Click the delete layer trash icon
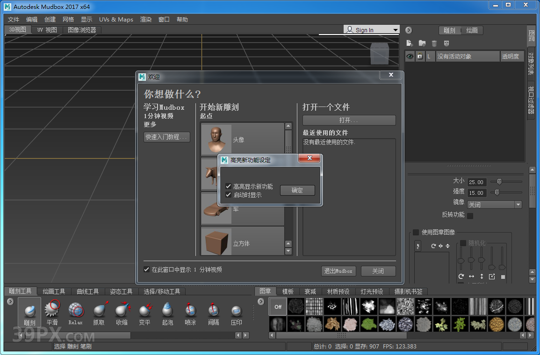Viewport: 540px width, 355px height. point(434,43)
